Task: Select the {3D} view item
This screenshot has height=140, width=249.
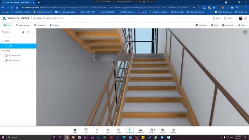Action: click(18, 46)
